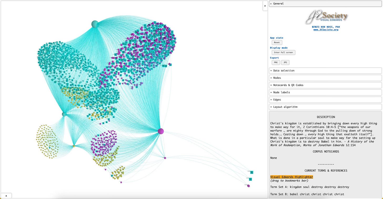The width and height of the screenshot is (383, 199).
Task: Export the graph as PNG
Action: pyautogui.click(x=276, y=62)
